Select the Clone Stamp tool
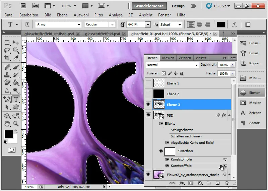Screen dimensions: 268x191 pos(7,75)
